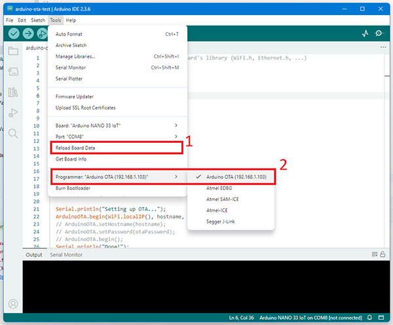The height and width of the screenshot is (325, 393).
Task: Toggle bottom panel icon in status bar
Action: [381, 318]
